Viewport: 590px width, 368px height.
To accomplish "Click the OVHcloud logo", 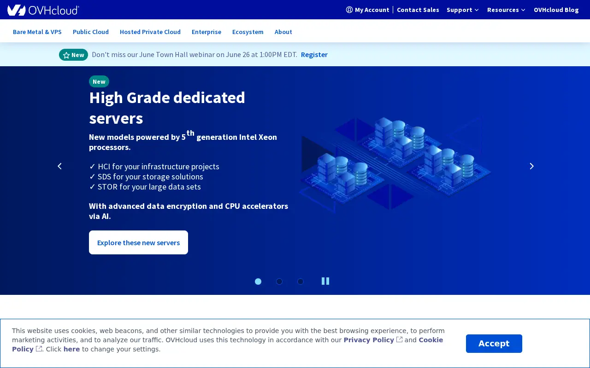I will click(43, 10).
